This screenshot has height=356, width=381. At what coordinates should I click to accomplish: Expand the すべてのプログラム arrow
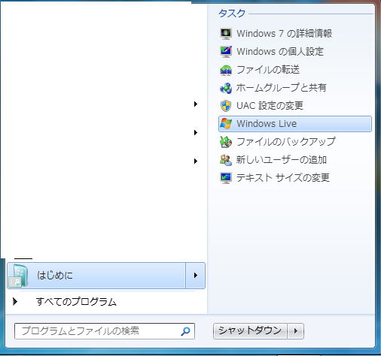[x=15, y=302]
